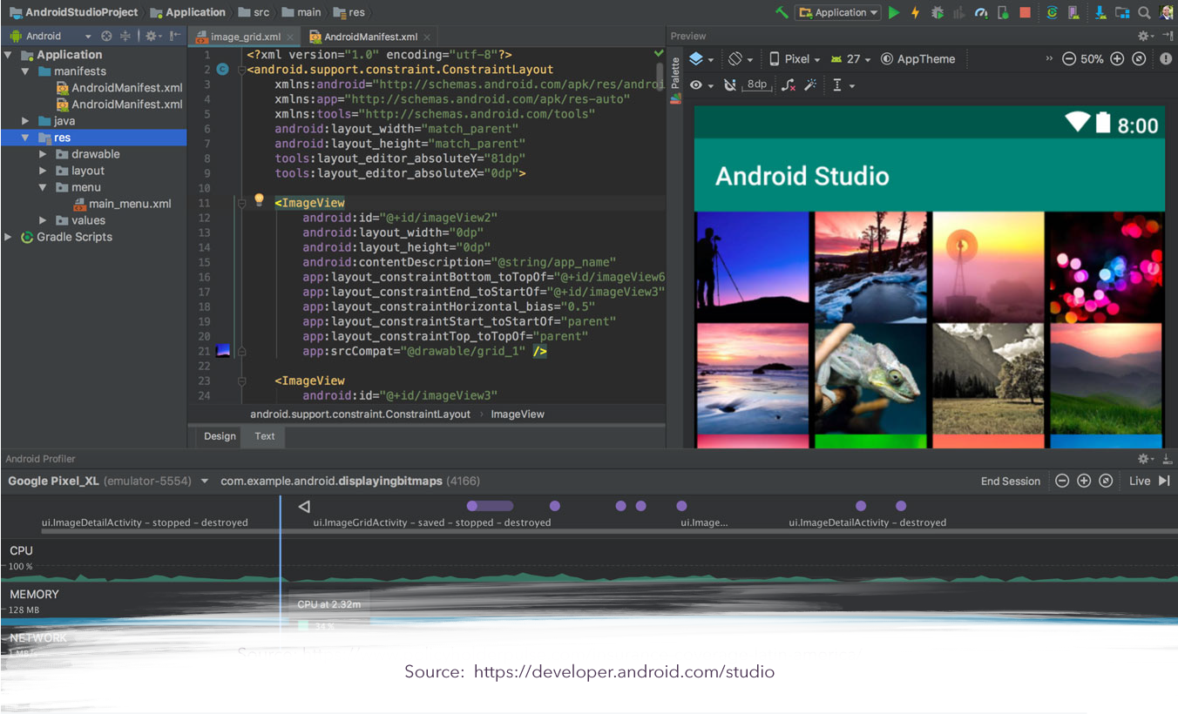This screenshot has height=714, width=1178.
Task: Click the AppTheme theme selector
Action: coord(917,59)
